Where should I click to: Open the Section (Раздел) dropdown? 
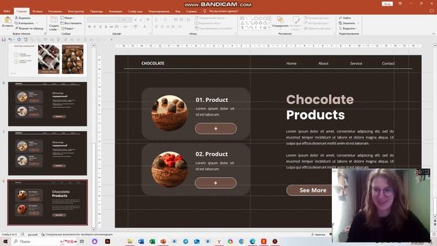tap(68, 29)
